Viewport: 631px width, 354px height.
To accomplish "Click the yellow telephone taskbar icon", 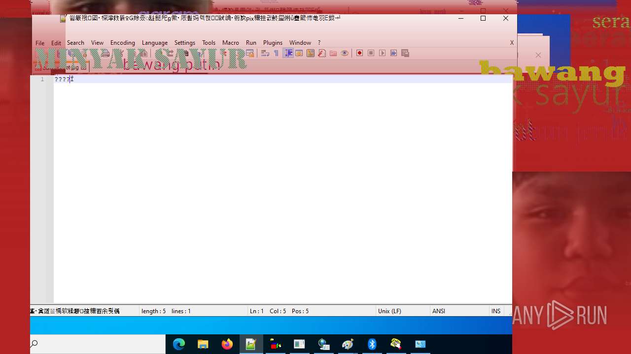I will tap(396, 344).
